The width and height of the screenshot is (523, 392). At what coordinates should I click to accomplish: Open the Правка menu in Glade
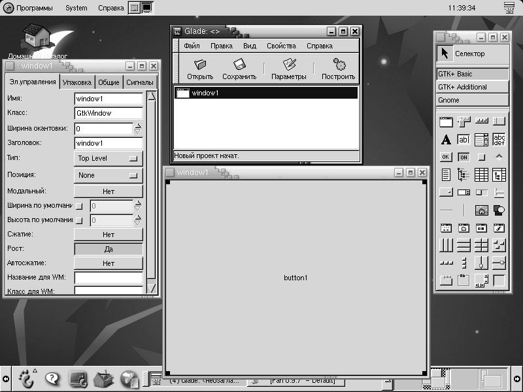pyautogui.click(x=222, y=46)
